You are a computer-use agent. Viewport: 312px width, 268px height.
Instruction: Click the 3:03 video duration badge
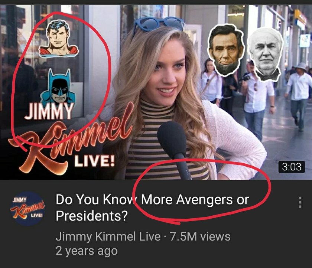pos(292,167)
